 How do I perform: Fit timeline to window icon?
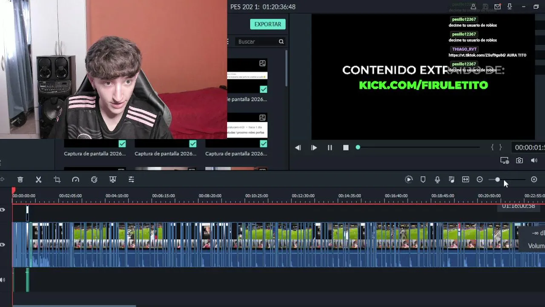click(466, 180)
